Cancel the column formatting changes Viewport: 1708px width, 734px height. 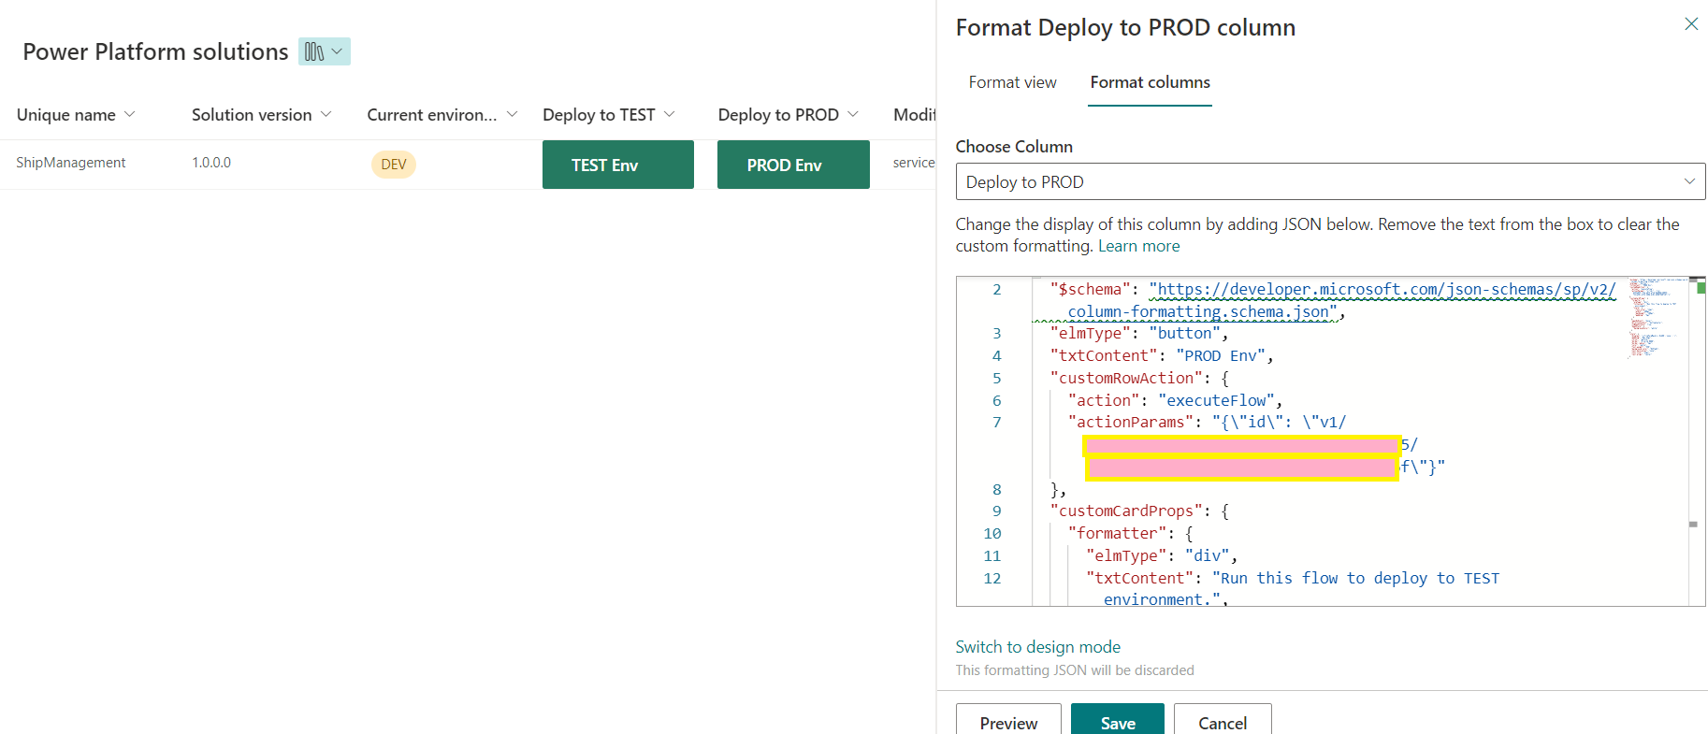(1222, 722)
